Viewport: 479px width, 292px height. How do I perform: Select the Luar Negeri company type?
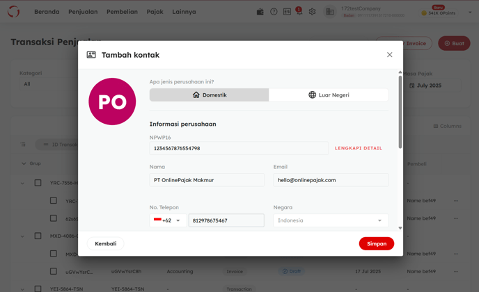tap(329, 95)
